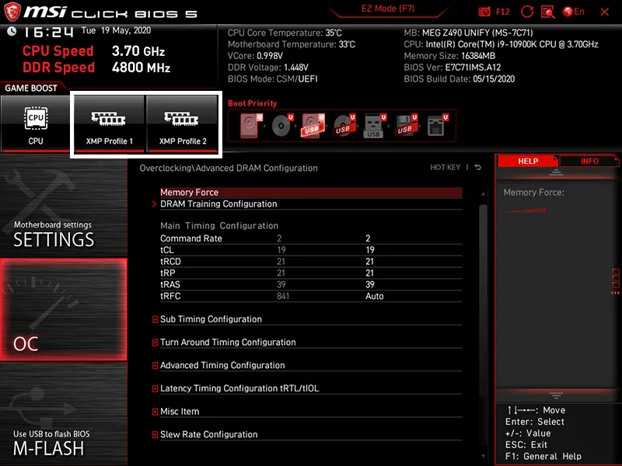Viewport: 622px width, 466px height.
Task: Open the BIOS search magnifier icon
Action: [548, 12]
